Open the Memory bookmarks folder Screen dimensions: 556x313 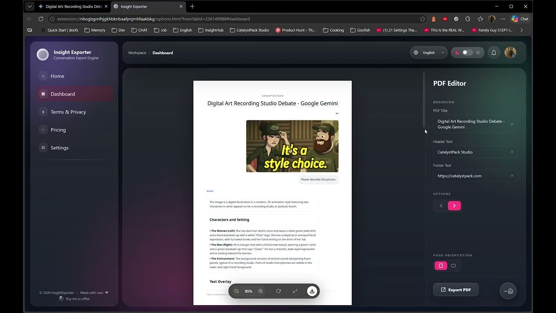(95, 30)
